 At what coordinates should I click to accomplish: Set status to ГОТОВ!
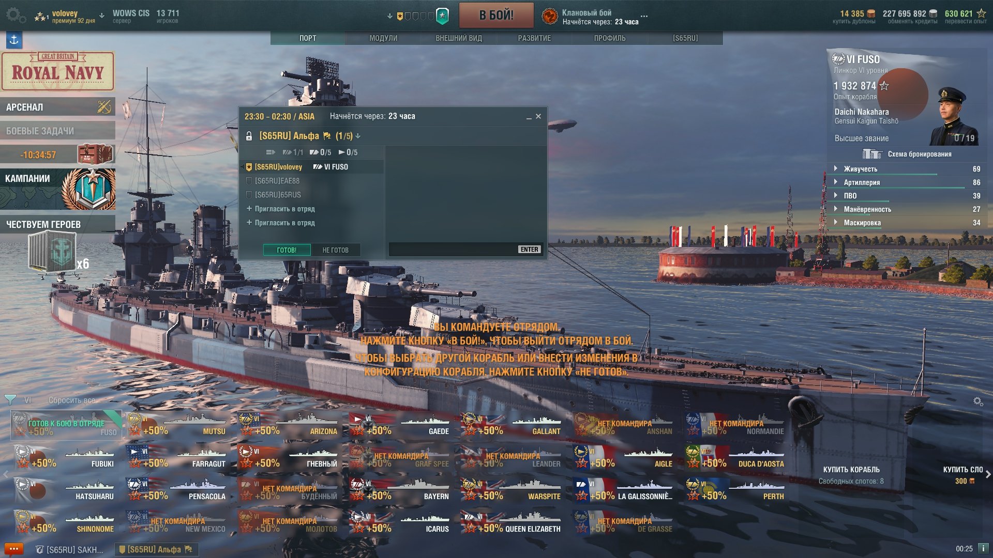click(x=287, y=250)
